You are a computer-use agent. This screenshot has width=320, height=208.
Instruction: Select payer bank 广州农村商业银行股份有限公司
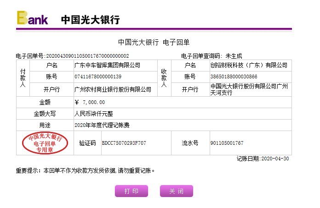click(x=113, y=89)
